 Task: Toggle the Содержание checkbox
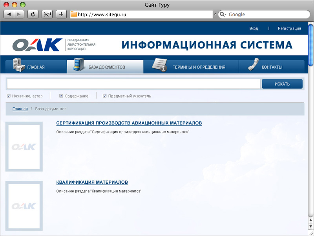61,96
